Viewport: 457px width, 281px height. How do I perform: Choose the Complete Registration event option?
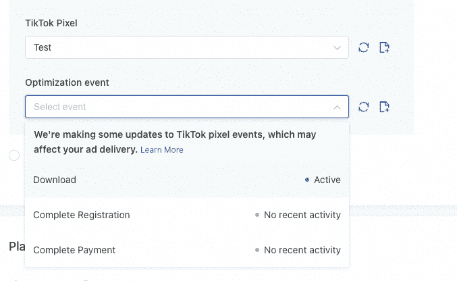coord(187,215)
